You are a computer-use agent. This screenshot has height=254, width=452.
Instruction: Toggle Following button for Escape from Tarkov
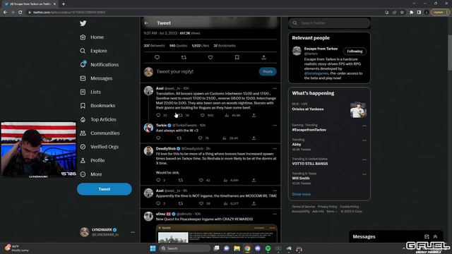pyautogui.click(x=355, y=52)
